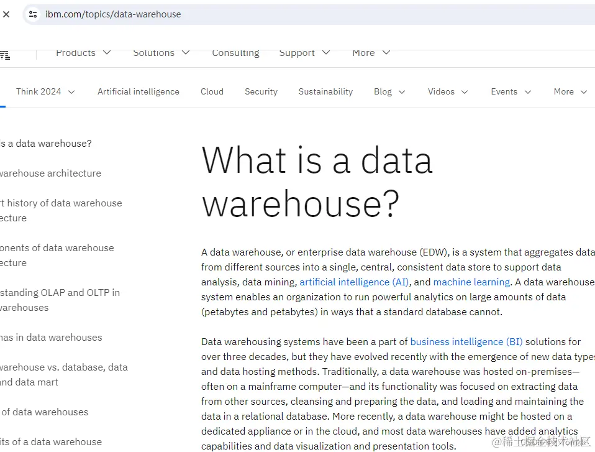Screen dimensions: 595x452
Task: Select the Cloud tab
Action: pos(212,91)
